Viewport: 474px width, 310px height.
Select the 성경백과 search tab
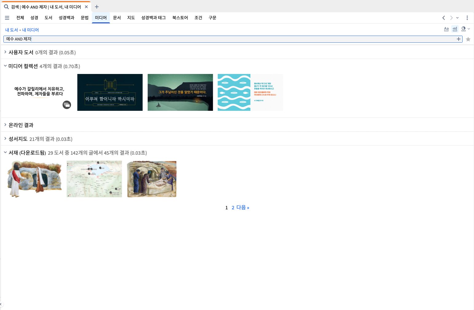pyautogui.click(x=67, y=18)
